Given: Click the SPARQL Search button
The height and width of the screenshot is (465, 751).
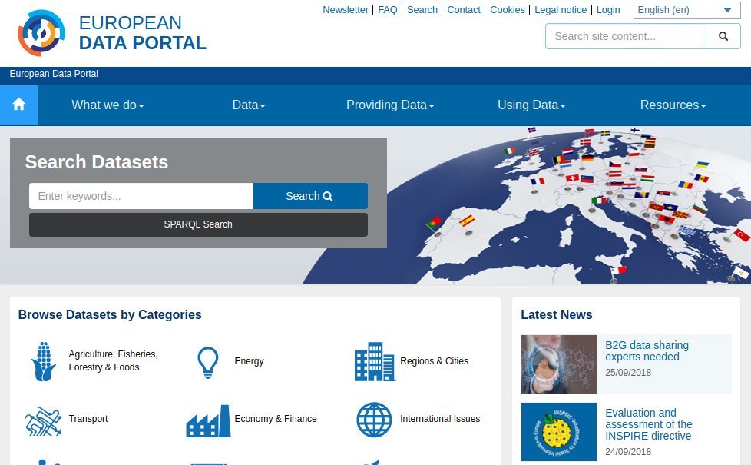Looking at the screenshot, I should pyautogui.click(x=198, y=224).
